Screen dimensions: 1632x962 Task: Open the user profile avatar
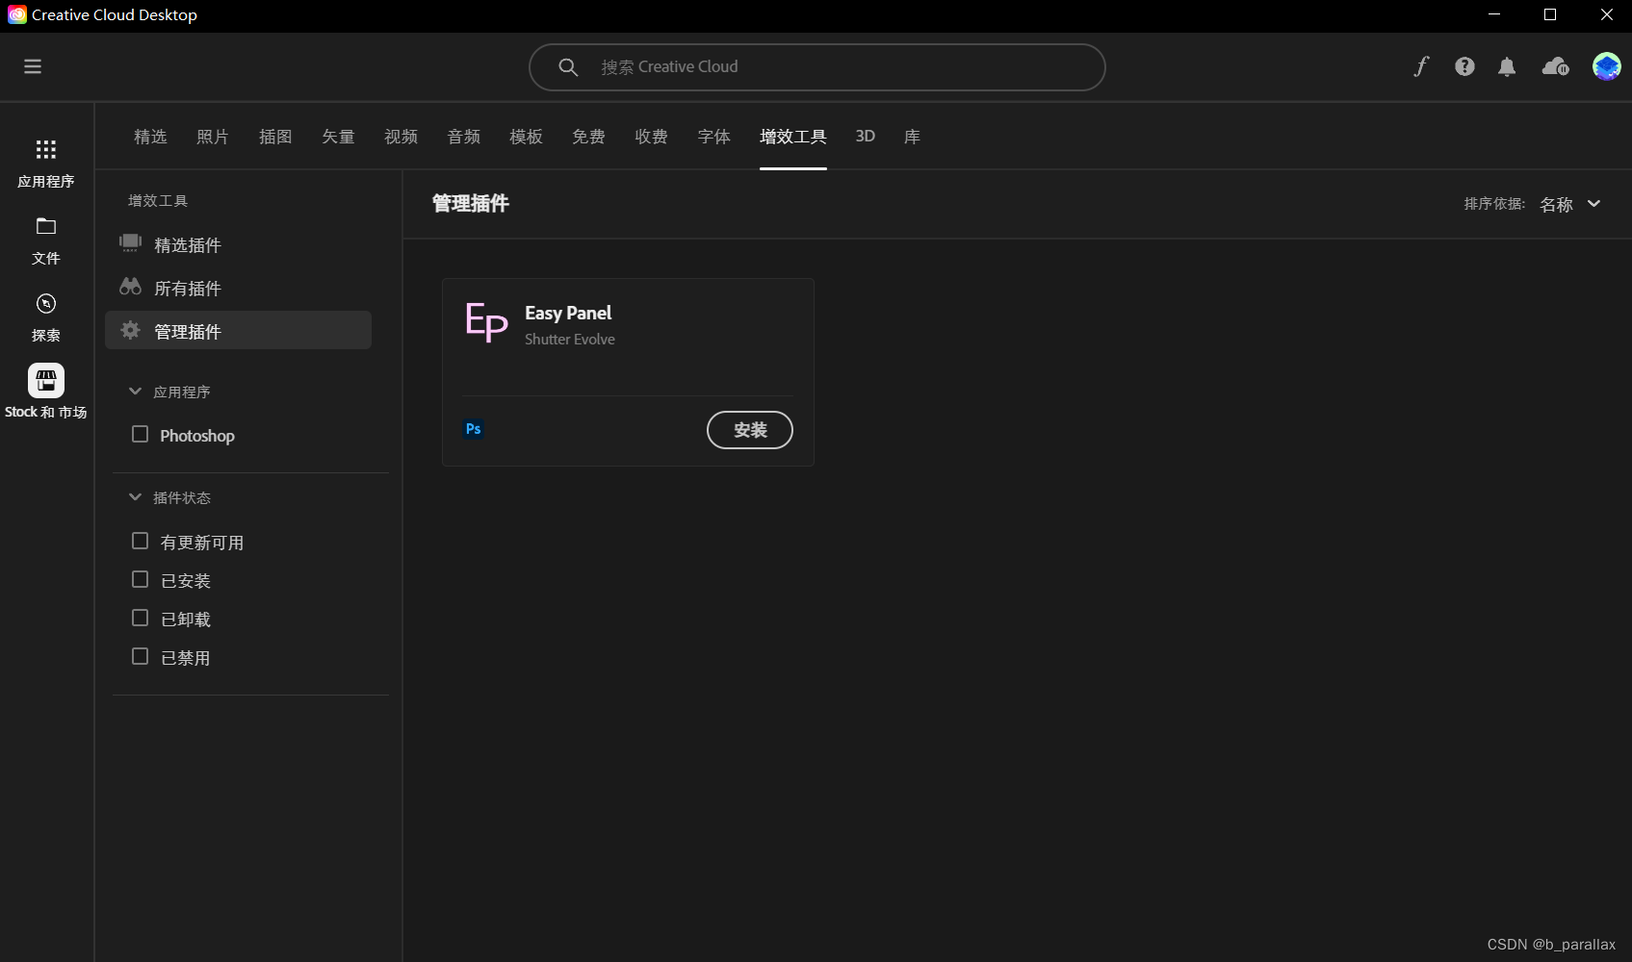(1606, 66)
